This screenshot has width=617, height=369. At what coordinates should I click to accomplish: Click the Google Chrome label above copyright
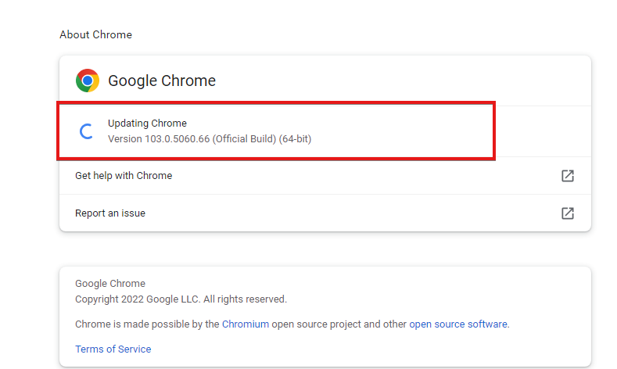[x=110, y=283]
